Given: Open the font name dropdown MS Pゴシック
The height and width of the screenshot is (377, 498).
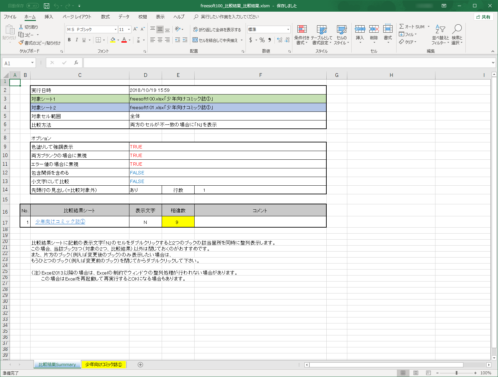Looking at the screenshot, I should point(115,29).
